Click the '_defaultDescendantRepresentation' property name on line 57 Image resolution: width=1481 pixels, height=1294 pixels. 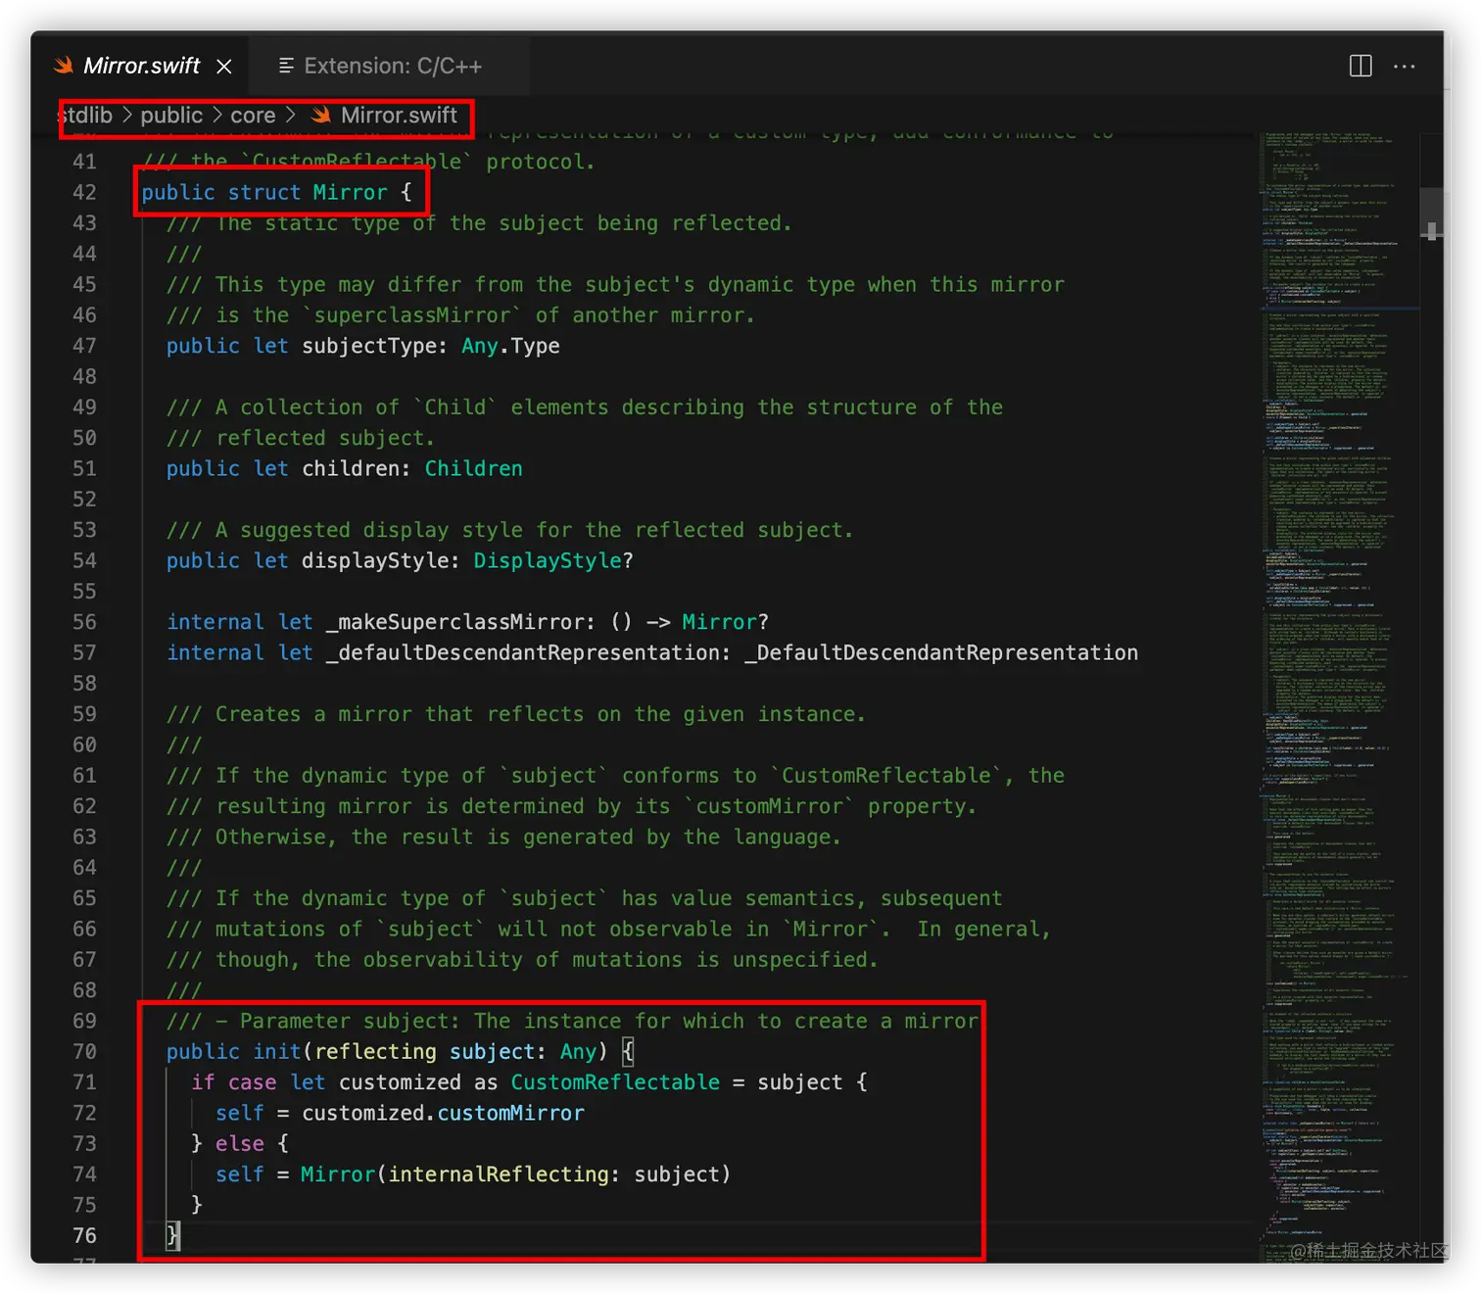(523, 652)
